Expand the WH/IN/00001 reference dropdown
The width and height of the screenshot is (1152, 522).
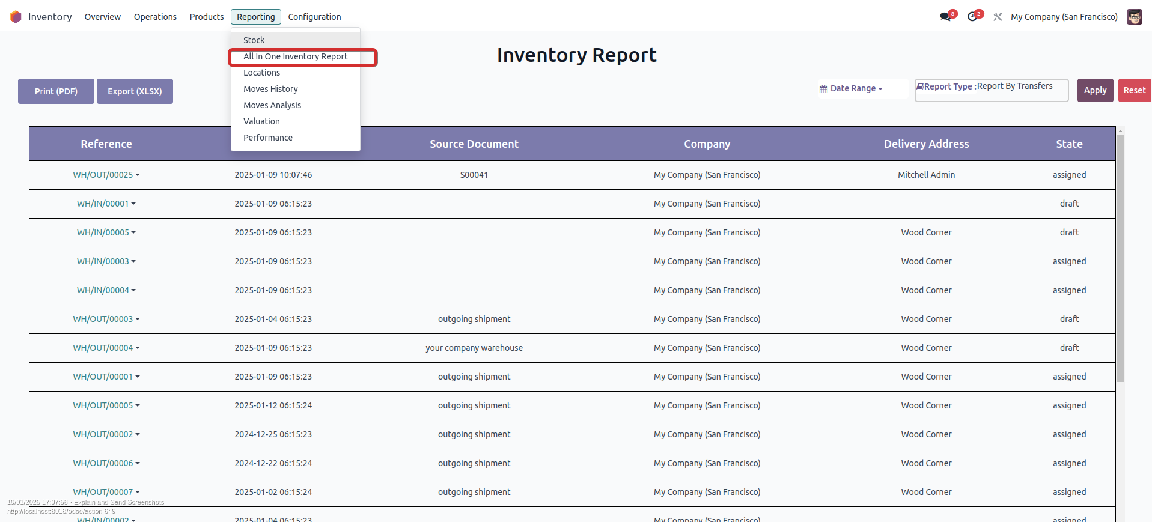click(x=133, y=204)
